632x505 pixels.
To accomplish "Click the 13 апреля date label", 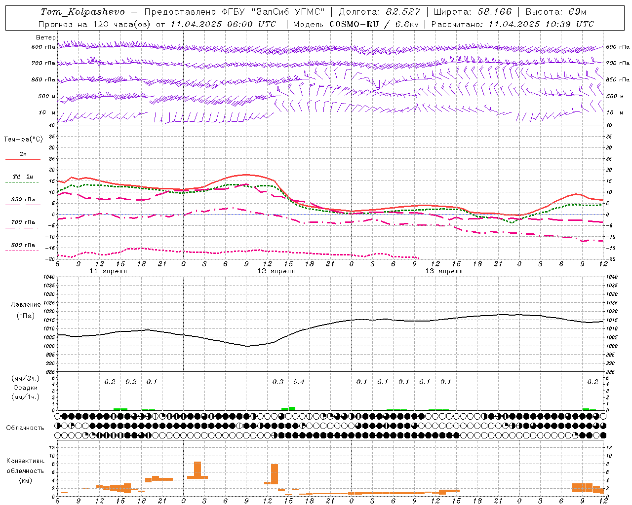I will 444,271.
